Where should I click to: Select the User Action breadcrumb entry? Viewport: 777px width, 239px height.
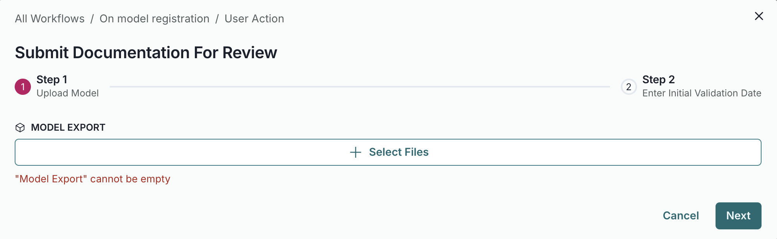254,19
